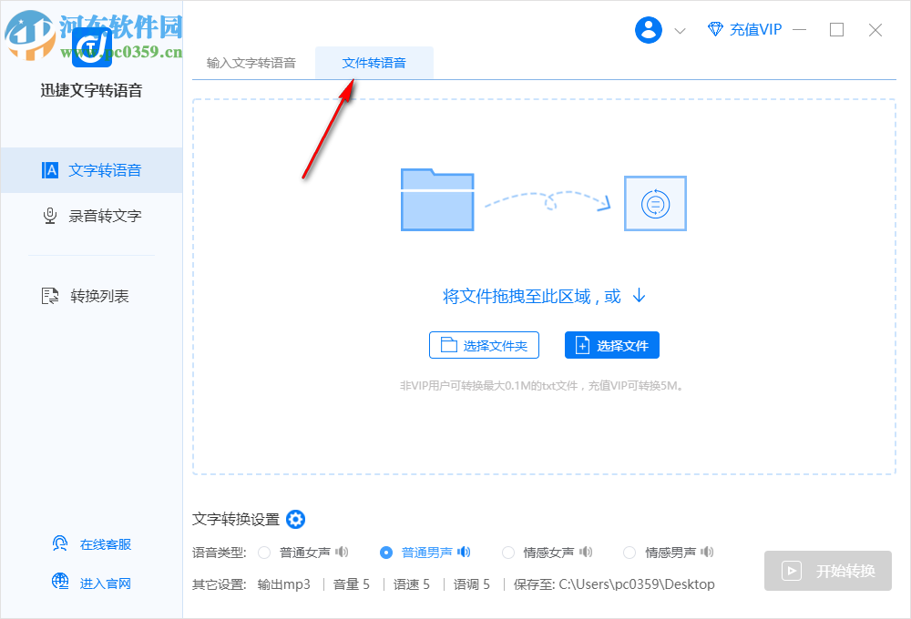Open the text conversion settings gear icon
Viewport: 911px width, 619px height.
pyautogui.click(x=295, y=519)
